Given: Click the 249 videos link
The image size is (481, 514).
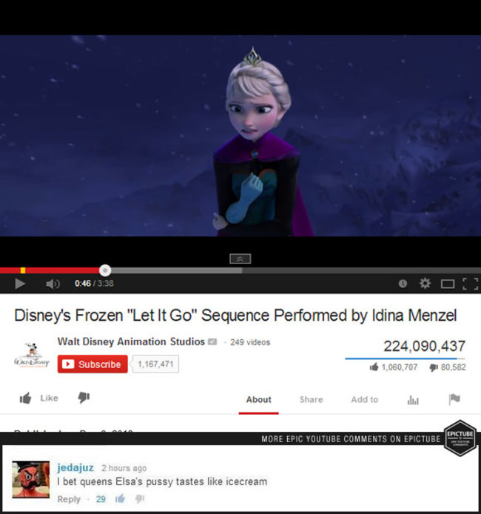Looking at the screenshot, I should pyautogui.click(x=250, y=342).
